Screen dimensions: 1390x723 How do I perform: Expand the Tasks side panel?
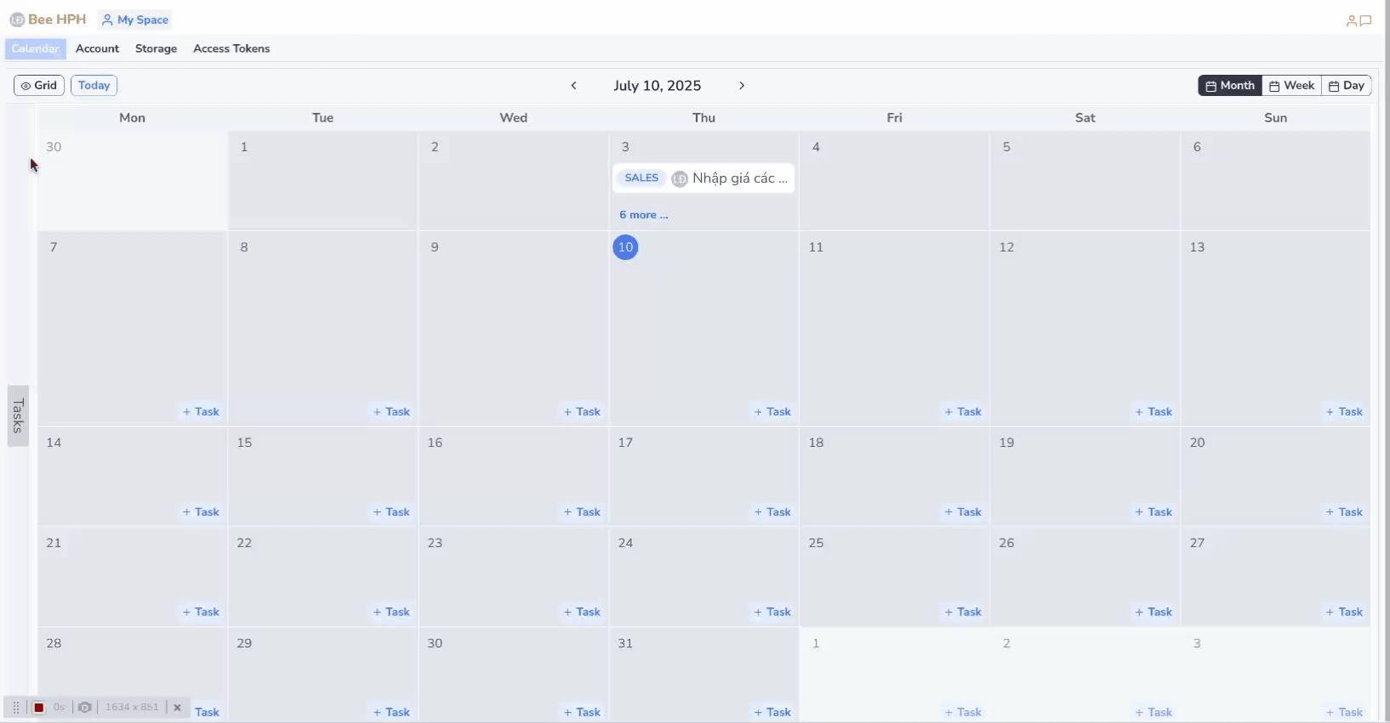[18, 415]
